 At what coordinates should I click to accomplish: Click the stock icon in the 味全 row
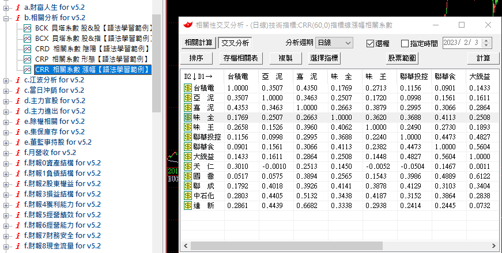188,117
